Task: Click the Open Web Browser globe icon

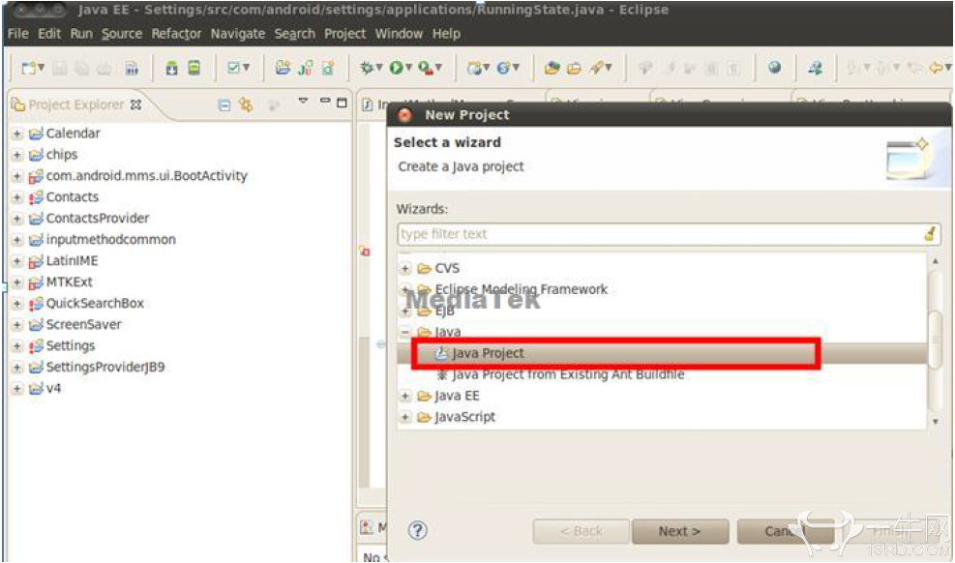Action: [x=774, y=68]
